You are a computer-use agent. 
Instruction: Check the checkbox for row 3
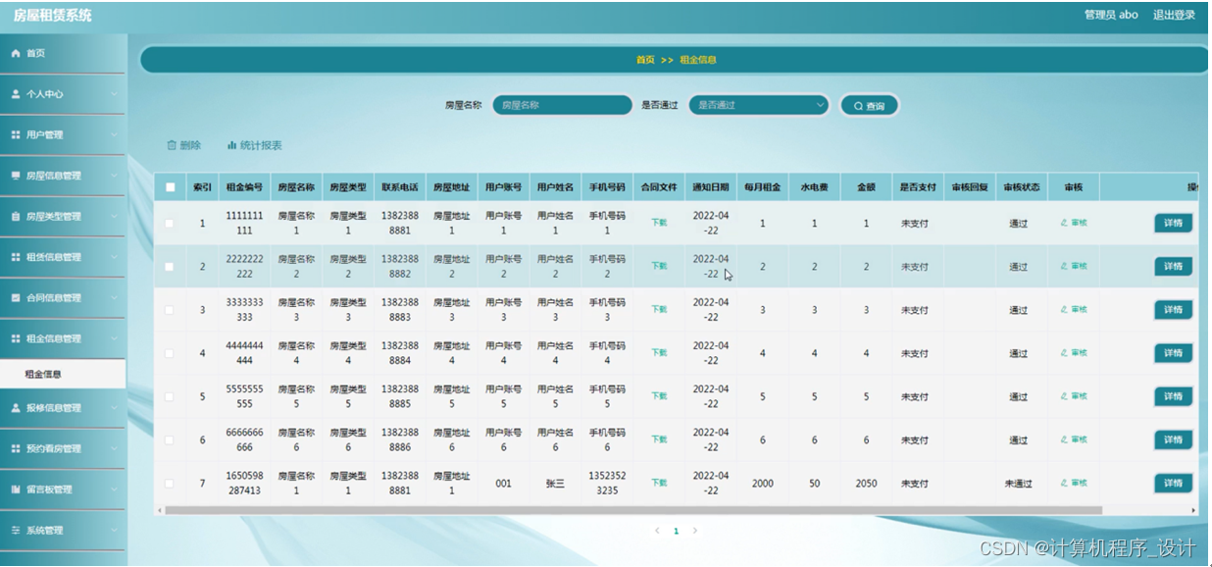[x=170, y=310]
